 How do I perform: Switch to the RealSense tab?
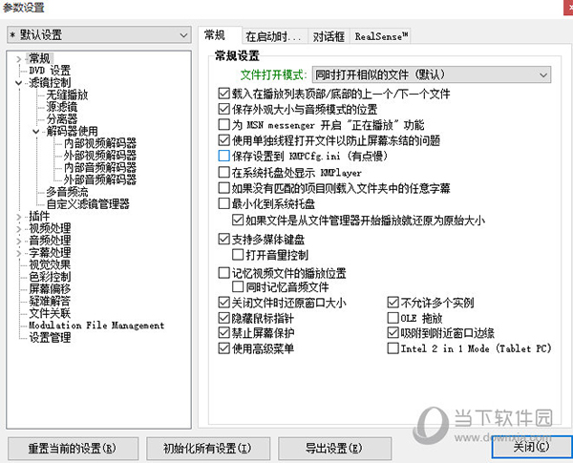click(380, 36)
